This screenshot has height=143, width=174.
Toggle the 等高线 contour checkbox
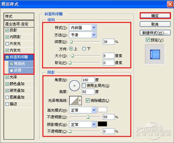pos(11,64)
